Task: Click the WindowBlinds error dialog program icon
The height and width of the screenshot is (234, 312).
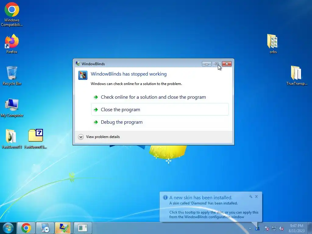Action: (83, 75)
